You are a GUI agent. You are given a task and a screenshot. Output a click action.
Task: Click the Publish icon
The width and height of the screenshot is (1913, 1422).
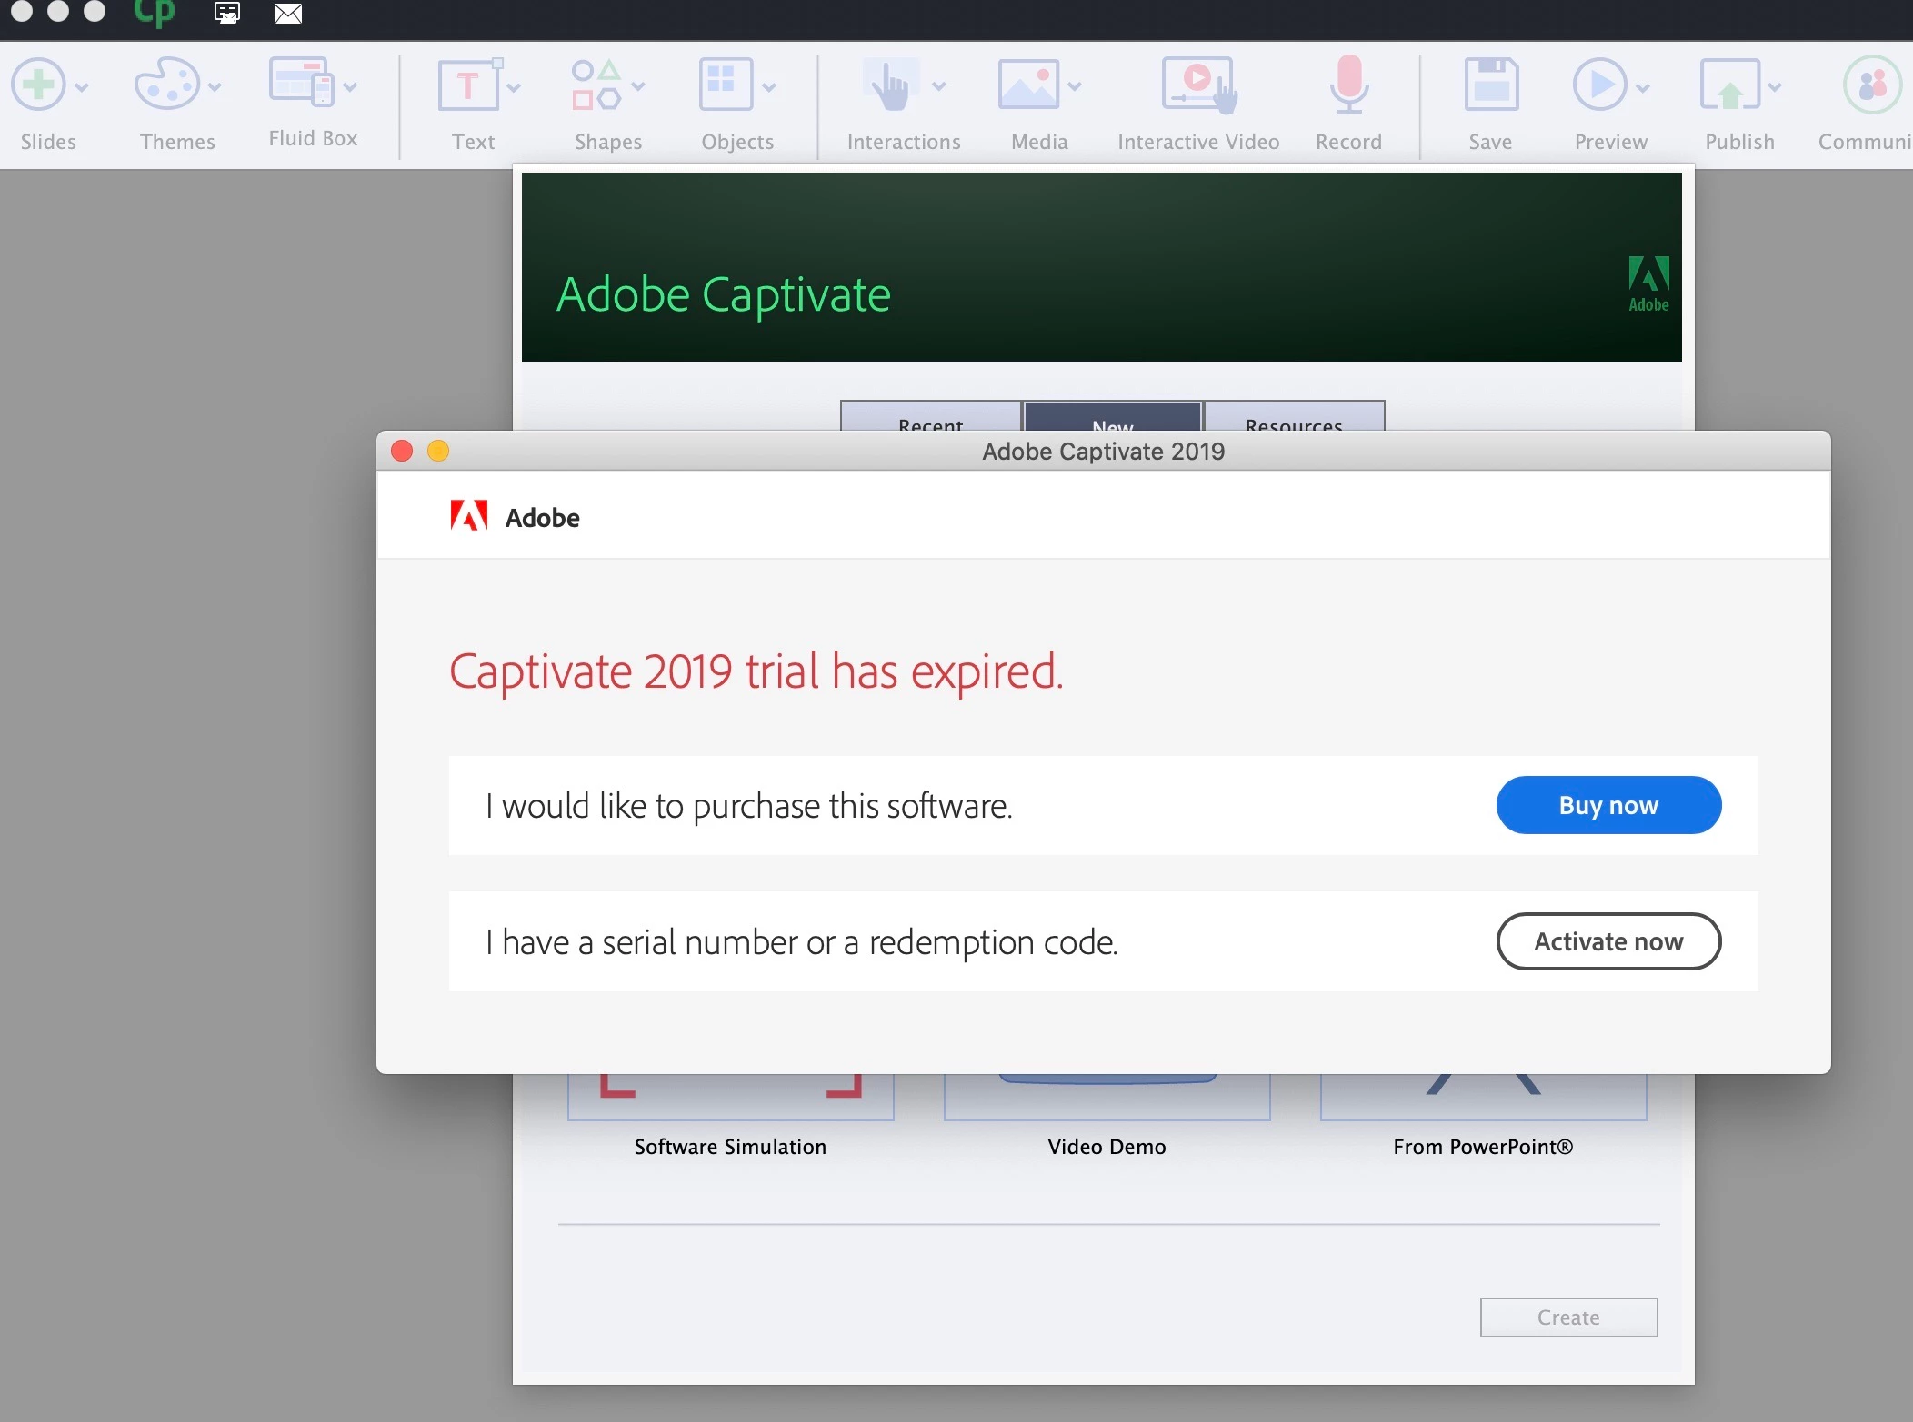(x=1729, y=85)
